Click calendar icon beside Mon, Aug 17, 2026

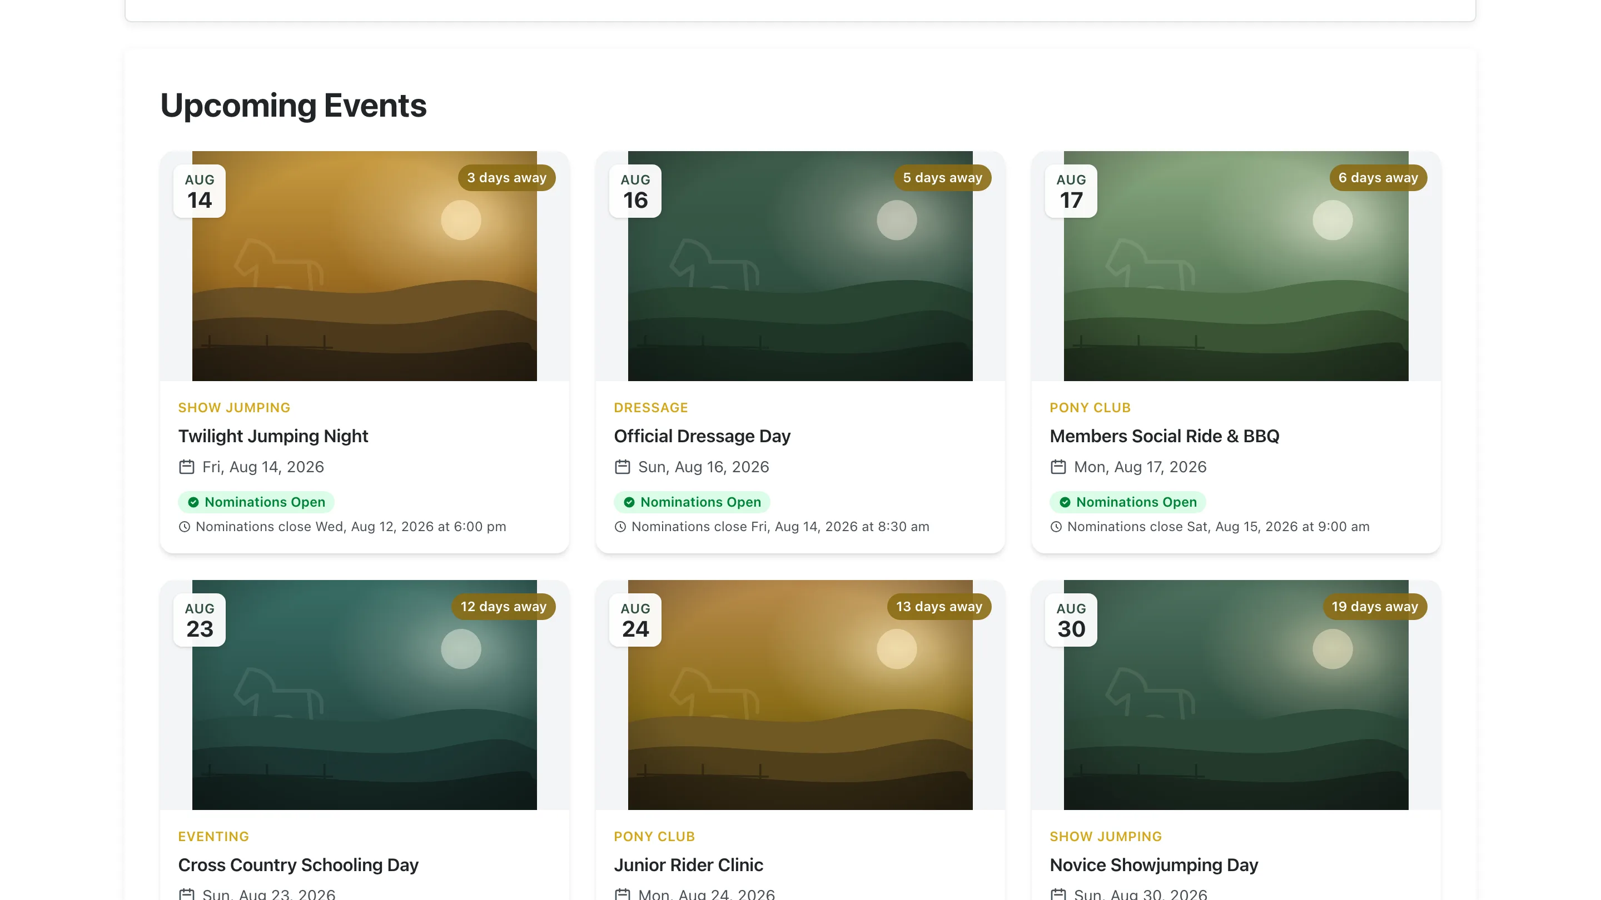1058,467
